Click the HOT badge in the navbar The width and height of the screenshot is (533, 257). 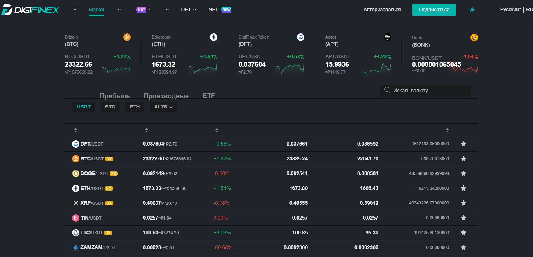point(141,10)
